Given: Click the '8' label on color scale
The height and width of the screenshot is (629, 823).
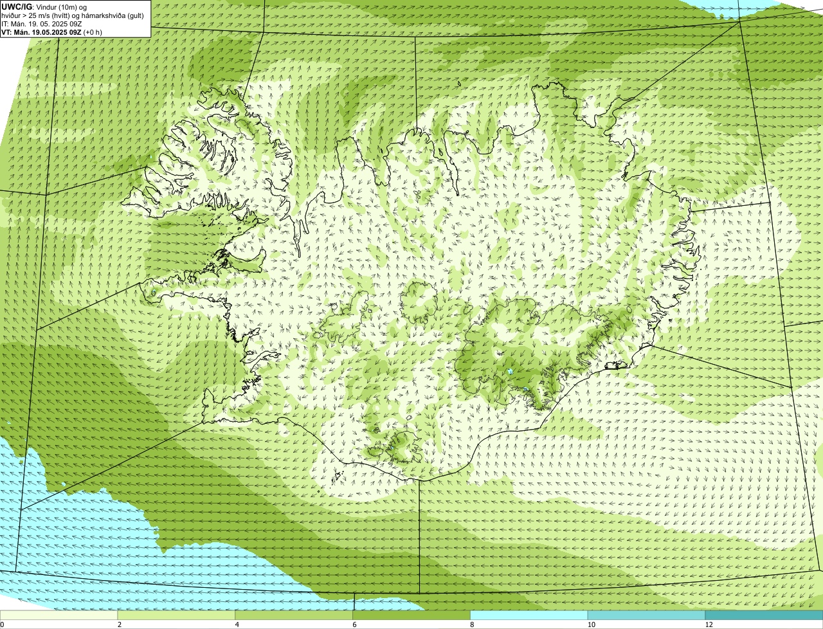Looking at the screenshot, I should [472, 624].
